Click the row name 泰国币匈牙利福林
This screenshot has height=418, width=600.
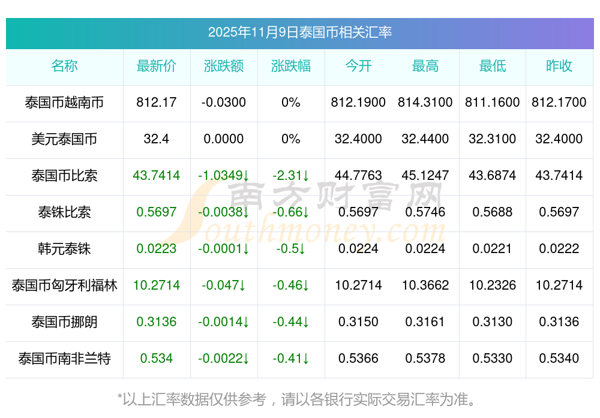tap(64, 285)
